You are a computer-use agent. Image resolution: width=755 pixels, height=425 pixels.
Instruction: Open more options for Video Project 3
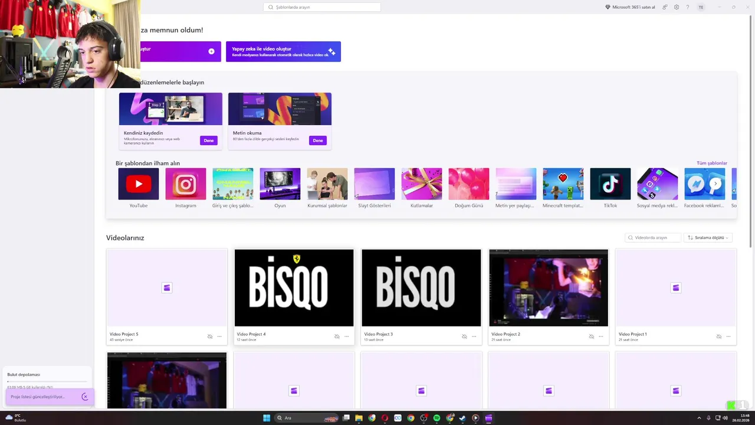pyautogui.click(x=474, y=336)
